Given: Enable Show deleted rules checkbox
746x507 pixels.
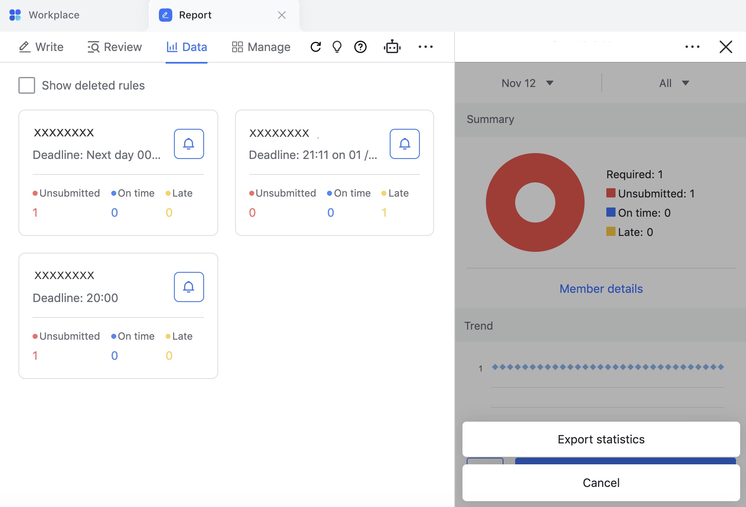Looking at the screenshot, I should click(x=27, y=85).
